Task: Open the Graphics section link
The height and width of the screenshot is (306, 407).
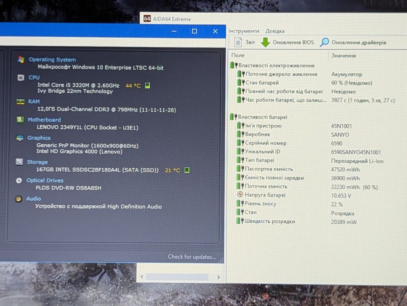Action: 39,138
